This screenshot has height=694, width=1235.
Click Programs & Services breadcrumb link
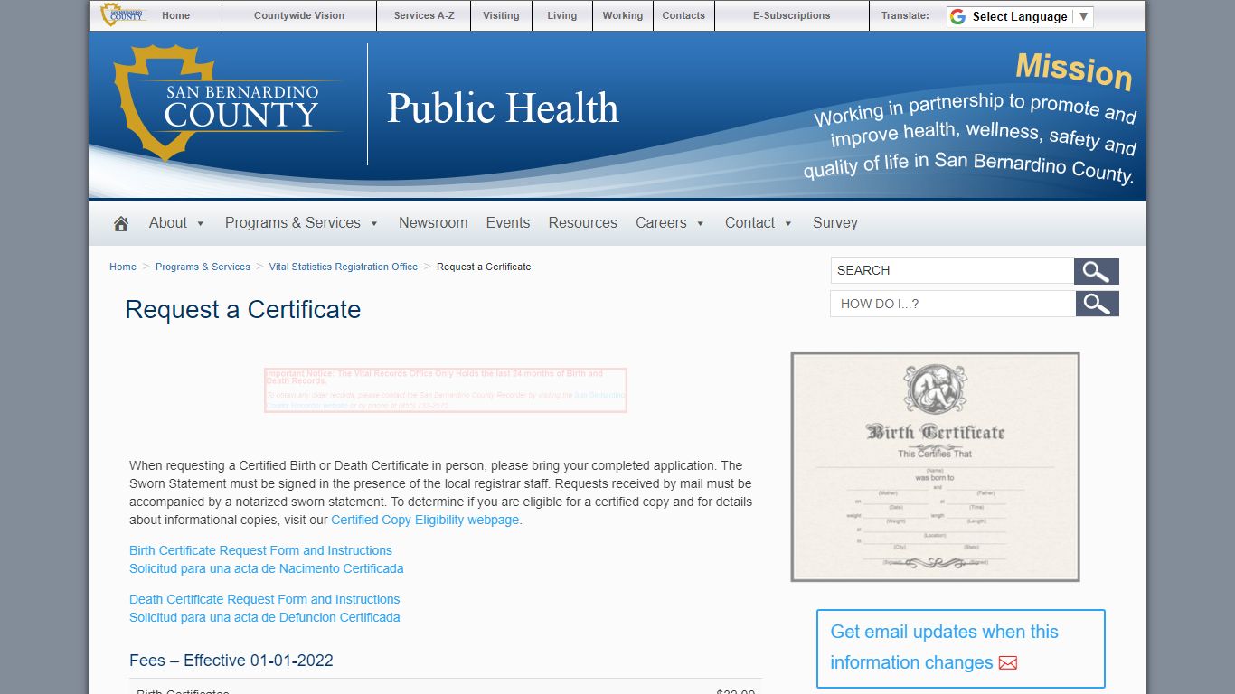[203, 267]
